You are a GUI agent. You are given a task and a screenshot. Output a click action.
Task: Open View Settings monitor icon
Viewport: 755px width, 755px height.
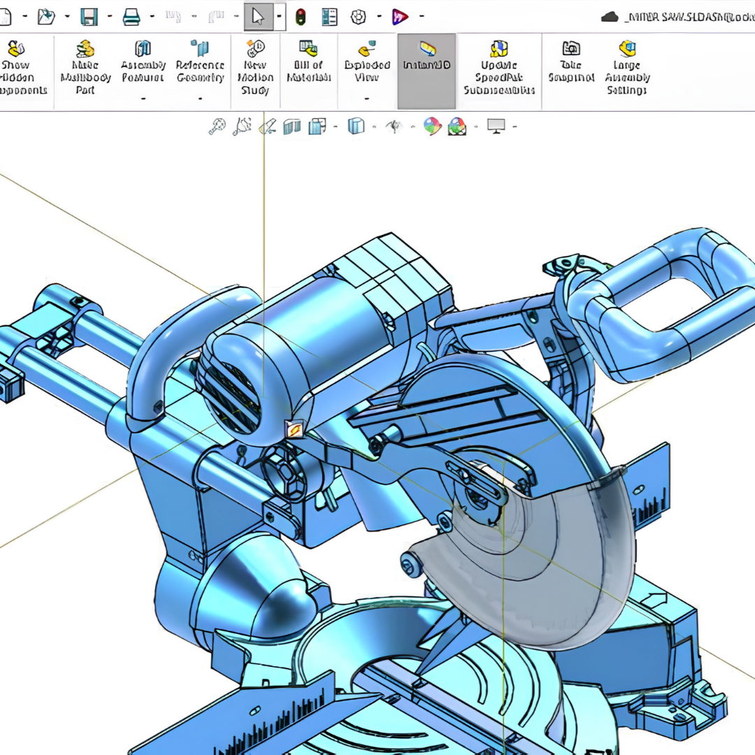pyautogui.click(x=496, y=126)
